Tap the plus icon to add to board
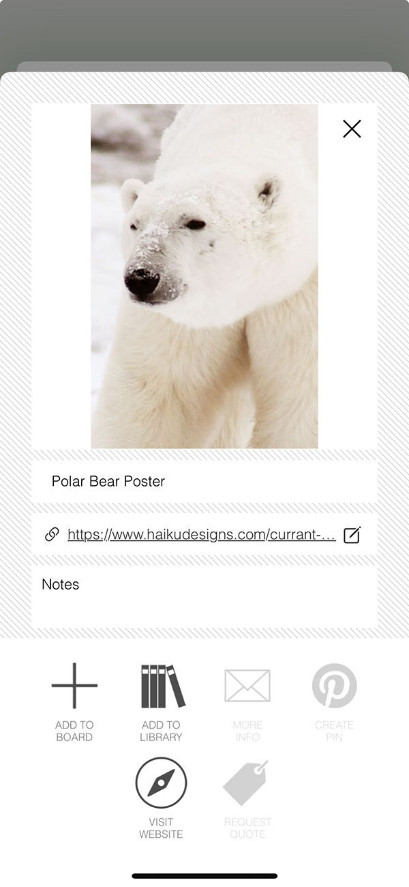This screenshot has width=409, height=887. tap(74, 686)
